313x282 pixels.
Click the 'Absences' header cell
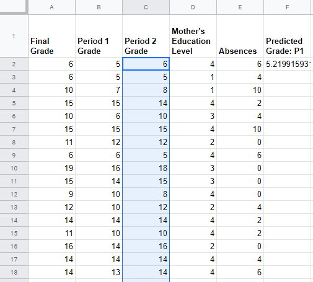tap(240, 36)
